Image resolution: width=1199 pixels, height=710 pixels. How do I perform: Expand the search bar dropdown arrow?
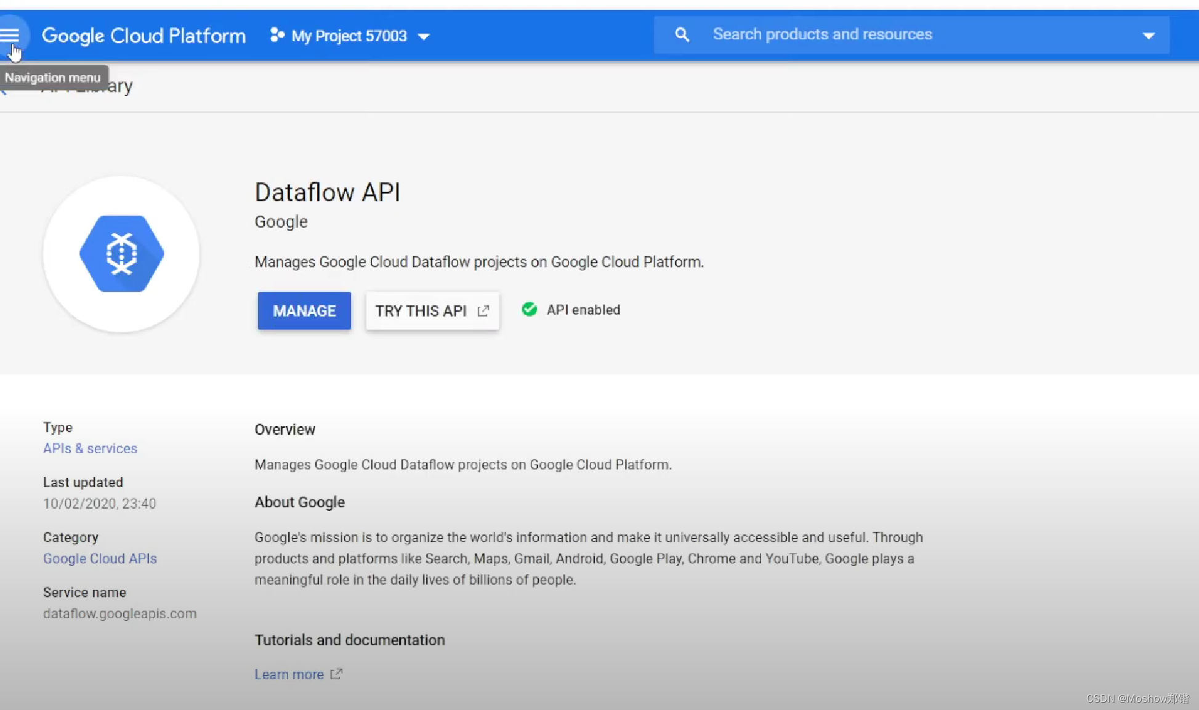[x=1149, y=36]
